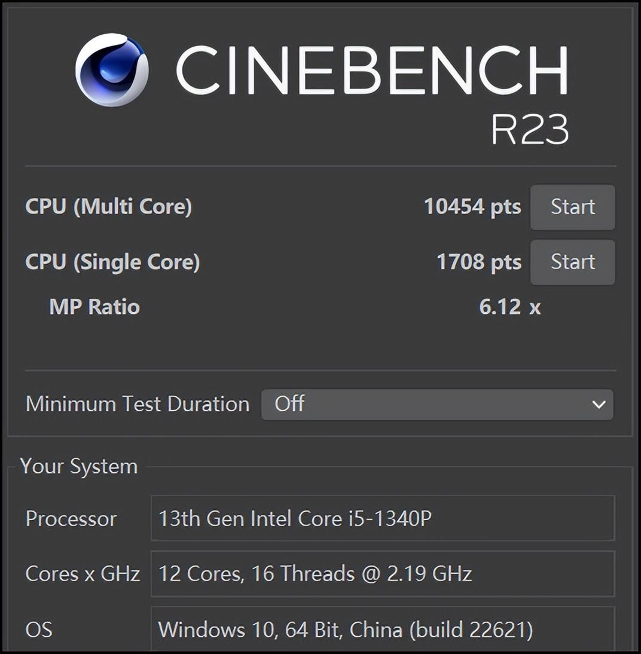This screenshot has height=654, width=641.
Task: Start the CPU Multi Core benchmark
Action: pos(573,207)
